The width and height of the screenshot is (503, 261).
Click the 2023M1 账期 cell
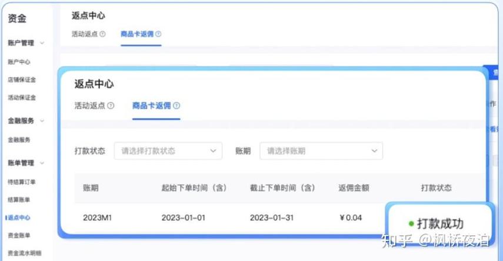coord(97,217)
